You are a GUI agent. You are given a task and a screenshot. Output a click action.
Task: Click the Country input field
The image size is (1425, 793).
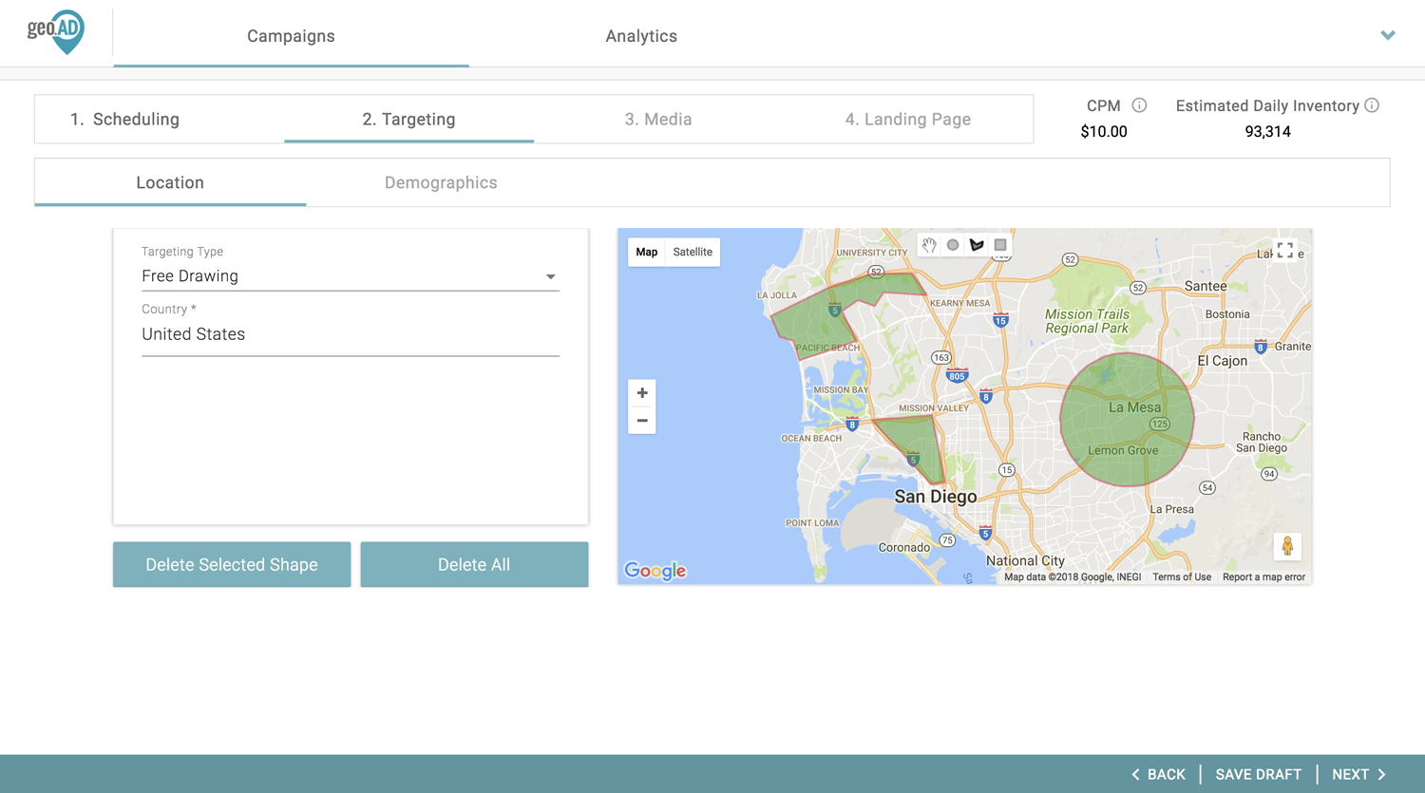click(350, 334)
